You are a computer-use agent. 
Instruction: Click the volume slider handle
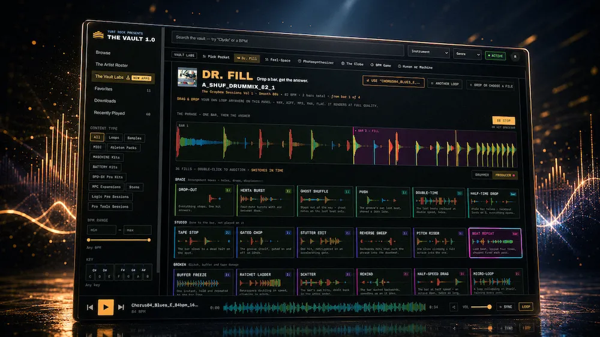coord(489,307)
